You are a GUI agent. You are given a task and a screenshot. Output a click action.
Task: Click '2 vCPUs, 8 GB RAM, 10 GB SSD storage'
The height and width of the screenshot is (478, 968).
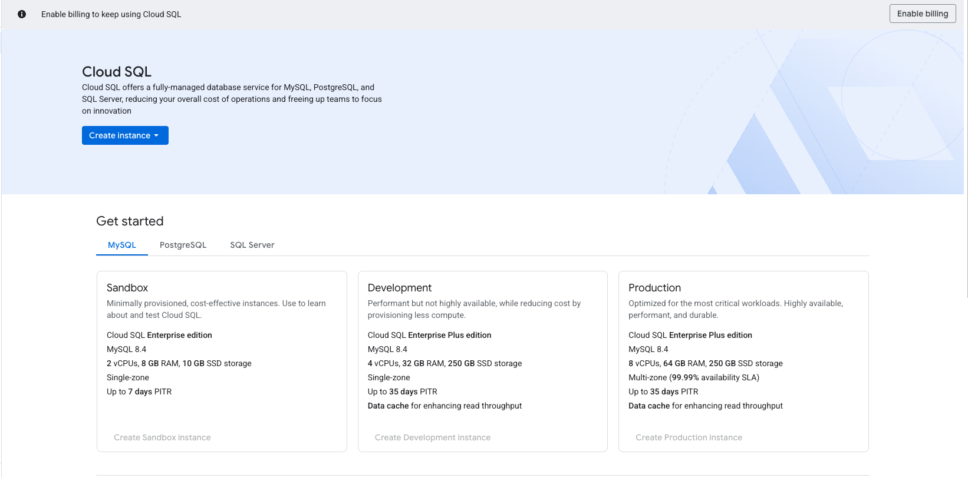point(179,363)
